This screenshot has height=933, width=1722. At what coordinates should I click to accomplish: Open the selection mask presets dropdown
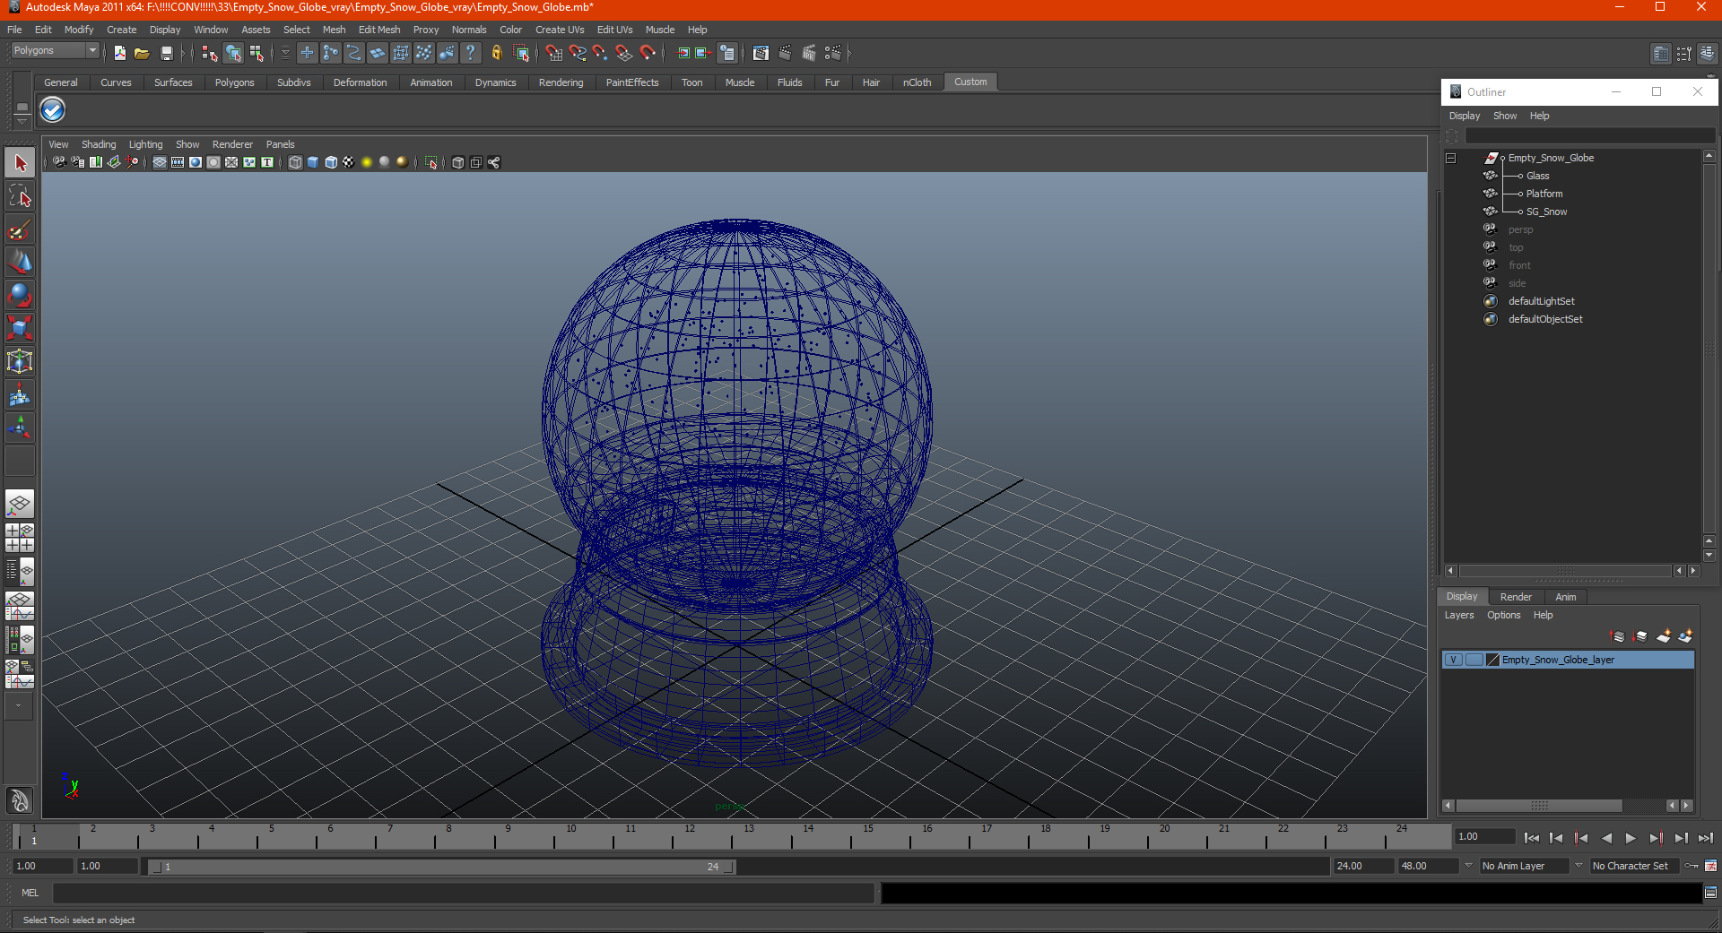pyautogui.click(x=285, y=54)
